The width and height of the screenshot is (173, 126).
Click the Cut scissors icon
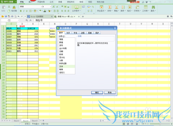pos(9,7)
